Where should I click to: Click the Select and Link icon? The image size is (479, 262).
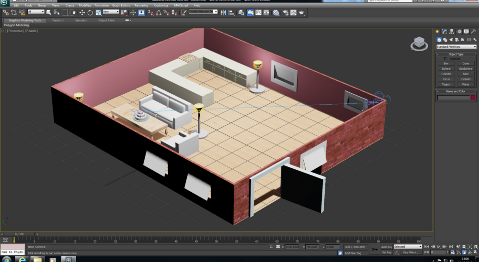[6, 12]
